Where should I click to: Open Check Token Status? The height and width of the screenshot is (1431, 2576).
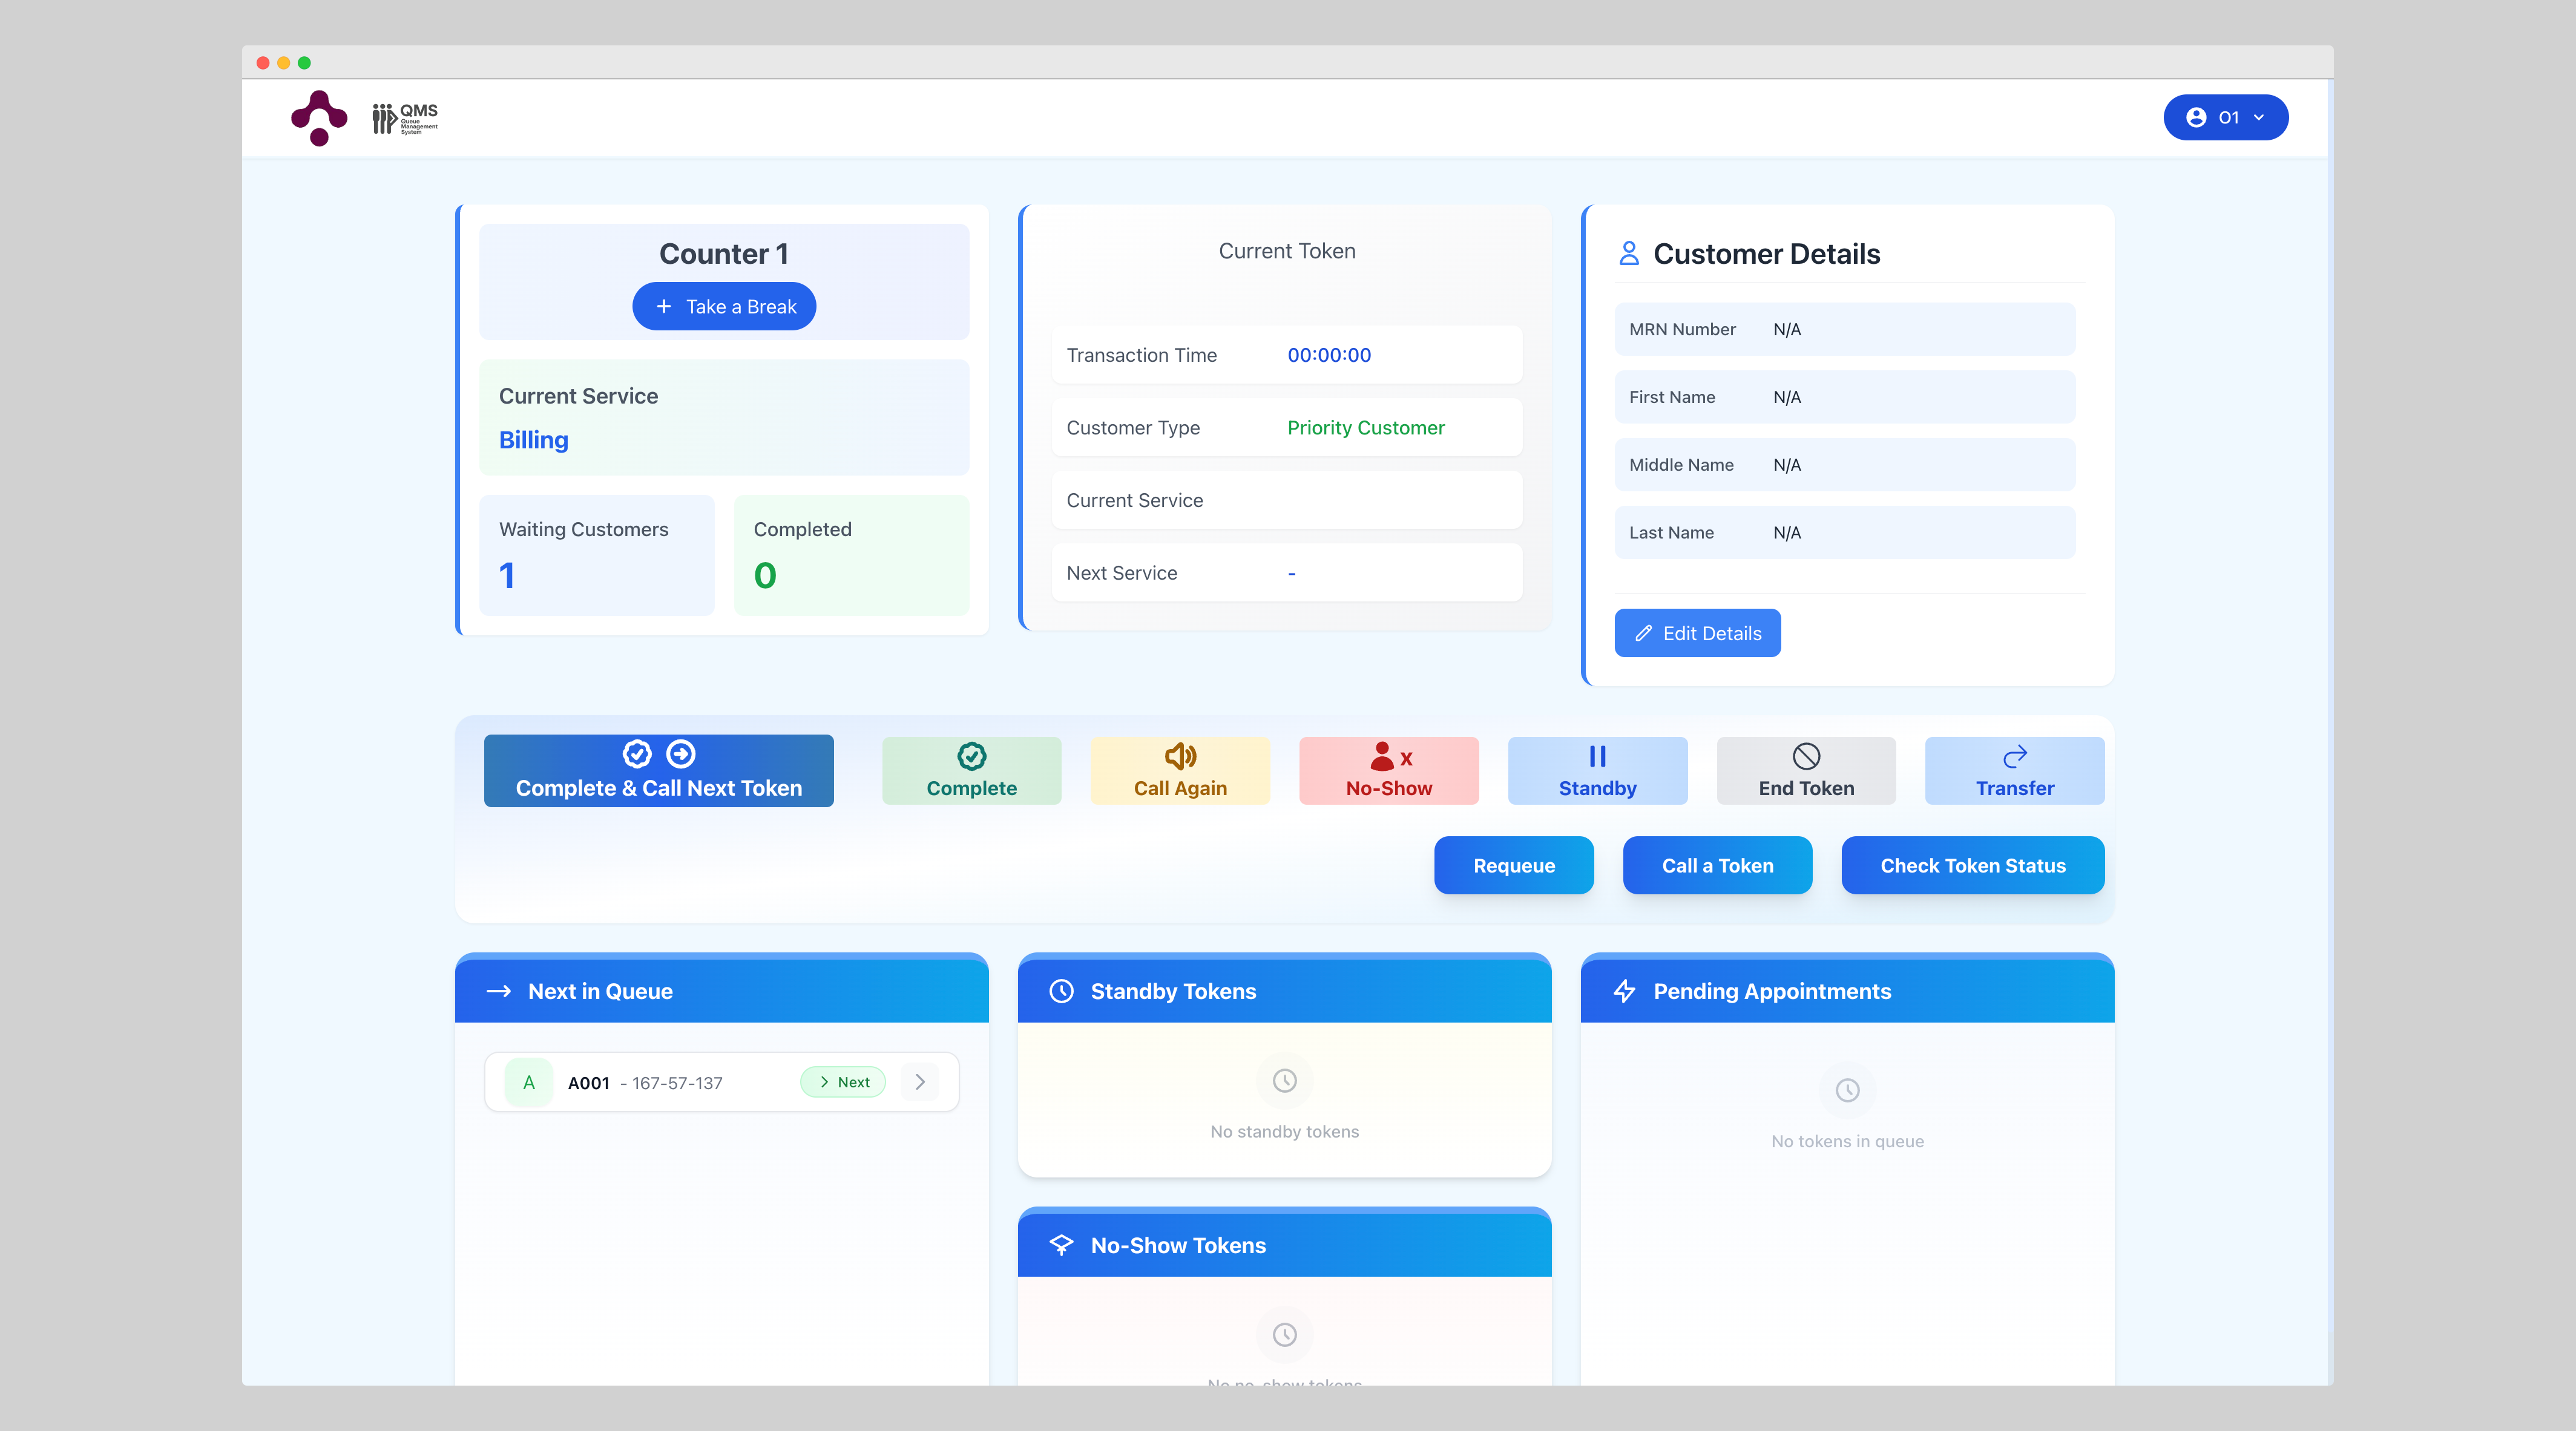point(1972,866)
